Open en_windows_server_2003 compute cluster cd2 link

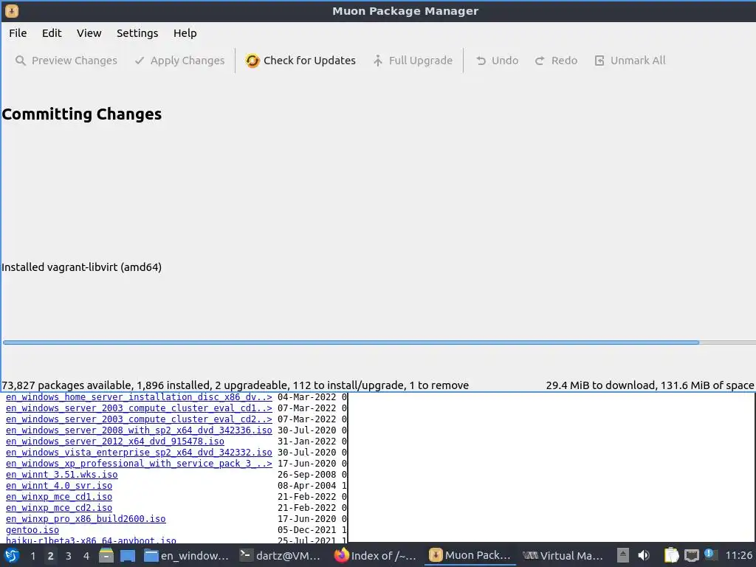[139, 419]
